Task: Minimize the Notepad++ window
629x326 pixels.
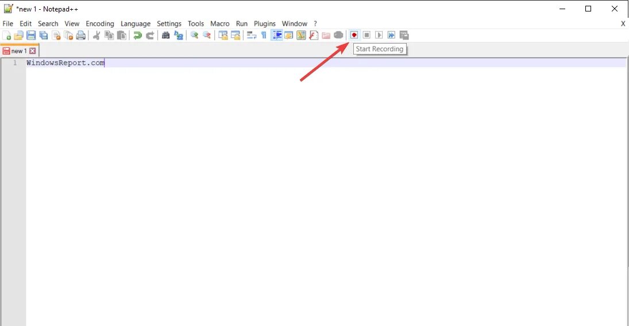Action: point(562,9)
